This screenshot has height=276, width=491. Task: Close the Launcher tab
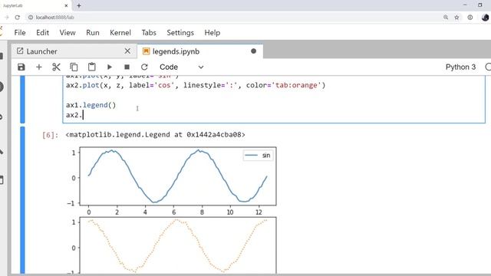pos(127,51)
